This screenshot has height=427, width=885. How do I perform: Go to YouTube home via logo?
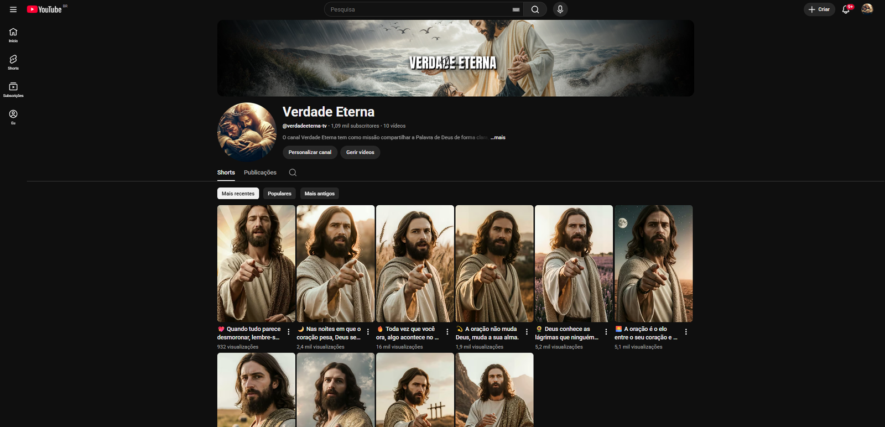[45, 9]
